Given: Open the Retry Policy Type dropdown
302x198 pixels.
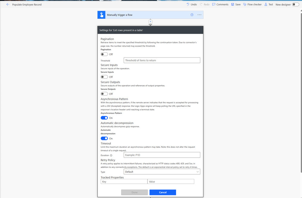Looking at the screenshot, I should point(162,172).
